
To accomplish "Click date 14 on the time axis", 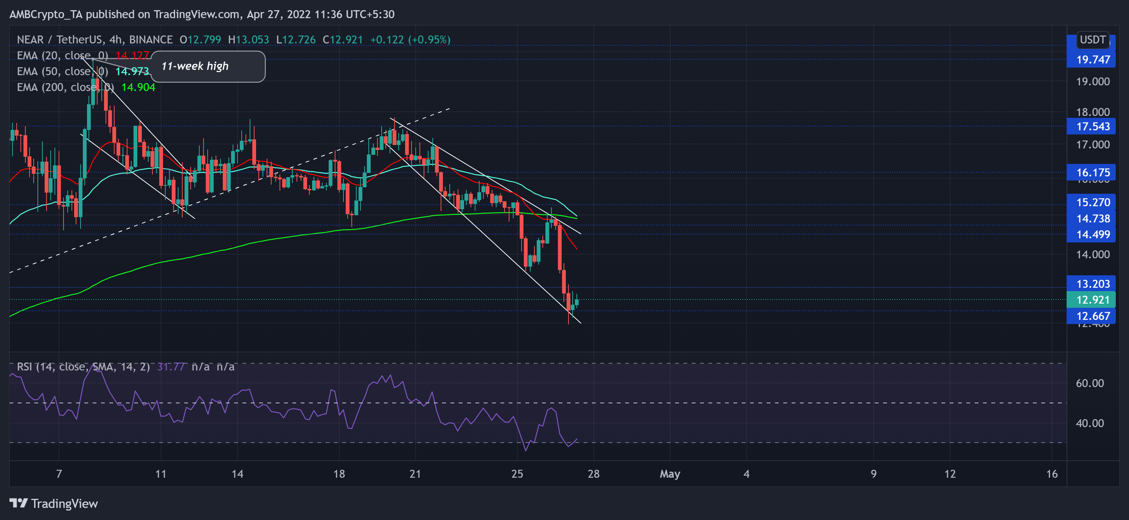I will pos(237,474).
